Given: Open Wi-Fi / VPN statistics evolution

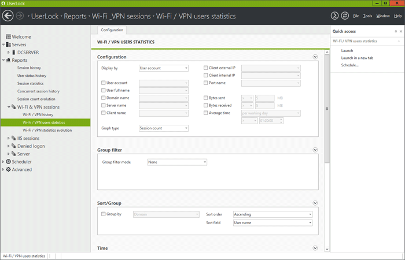Looking at the screenshot, I should pyautogui.click(x=47, y=130).
